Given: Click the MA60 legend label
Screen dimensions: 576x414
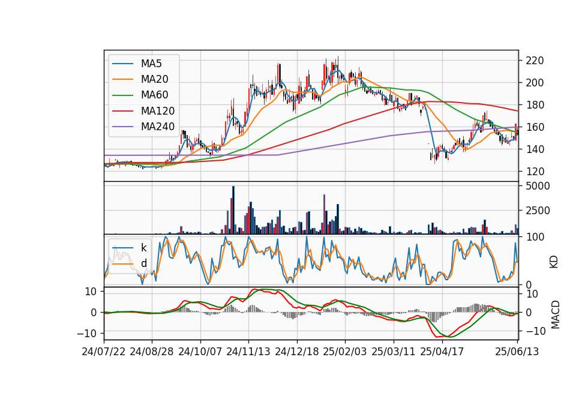Looking at the screenshot, I should click(154, 95).
